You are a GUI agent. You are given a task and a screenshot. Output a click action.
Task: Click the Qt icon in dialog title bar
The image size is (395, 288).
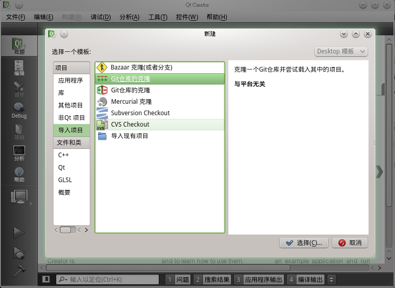[51, 34]
